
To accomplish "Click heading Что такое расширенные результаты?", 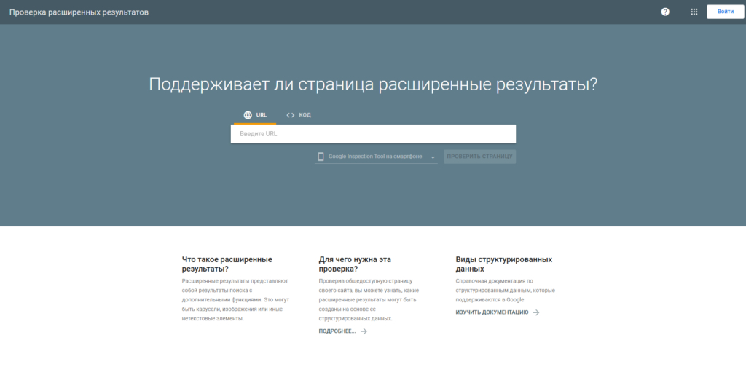I will [227, 264].
